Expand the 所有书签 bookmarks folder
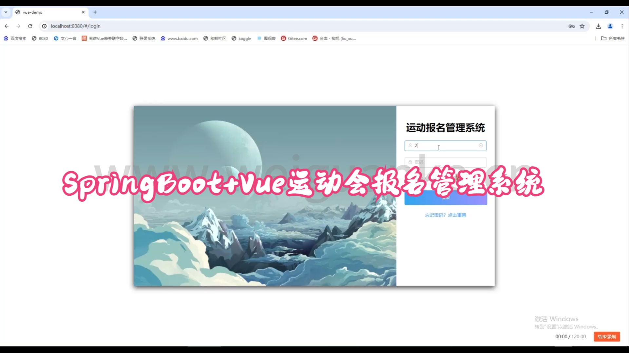 pos(613,38)
